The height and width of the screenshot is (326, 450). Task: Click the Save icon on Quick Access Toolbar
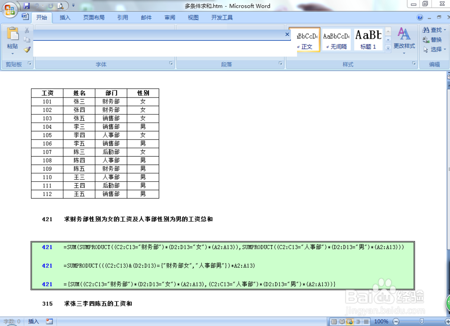coord(27,5)
